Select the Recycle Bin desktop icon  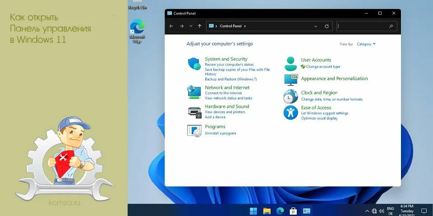pos(137,4)
